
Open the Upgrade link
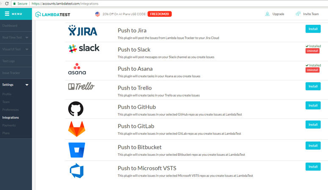point(278,14)
